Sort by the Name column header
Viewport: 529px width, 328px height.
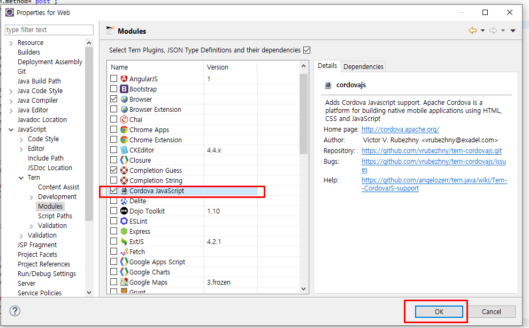point(155,67)
